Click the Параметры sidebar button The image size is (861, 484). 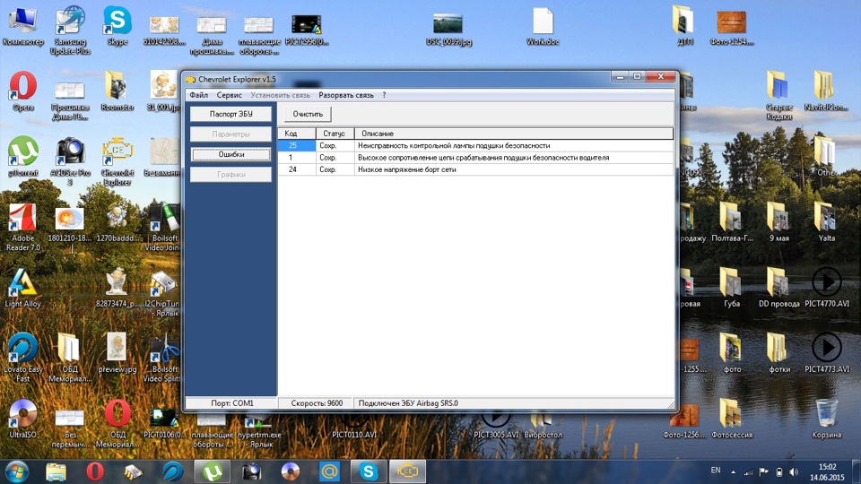pyautogui.click(x=230, y=134)
